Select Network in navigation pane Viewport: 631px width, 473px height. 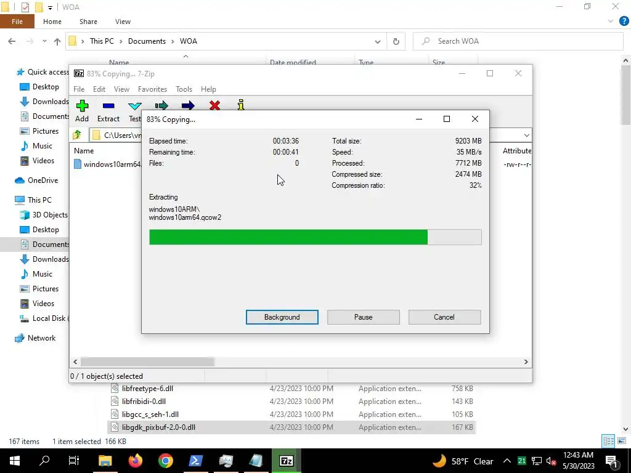35,338
